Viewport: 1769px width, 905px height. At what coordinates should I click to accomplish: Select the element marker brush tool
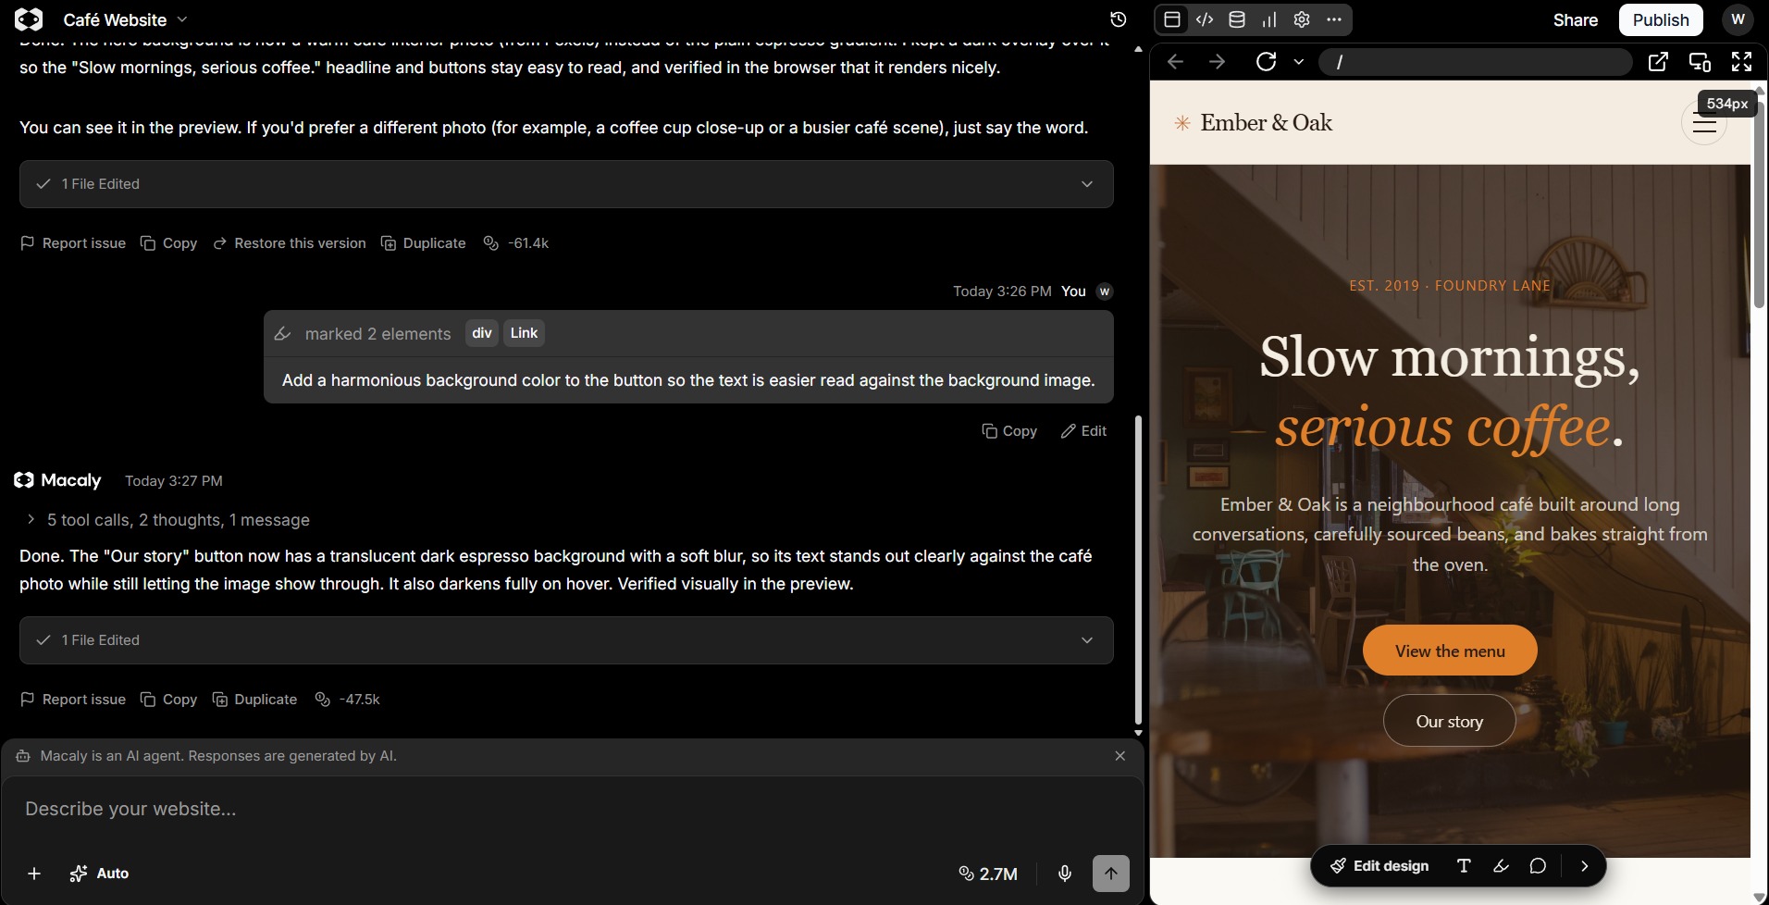click(x=1501, y=866)
